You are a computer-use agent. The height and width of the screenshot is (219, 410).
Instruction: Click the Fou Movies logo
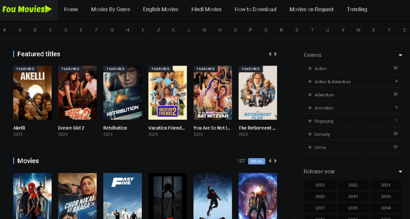27,9
